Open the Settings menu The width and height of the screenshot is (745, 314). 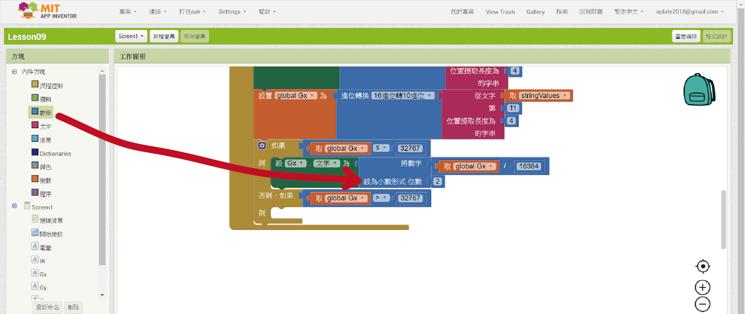pyautogui.click(x=232, y=12)
